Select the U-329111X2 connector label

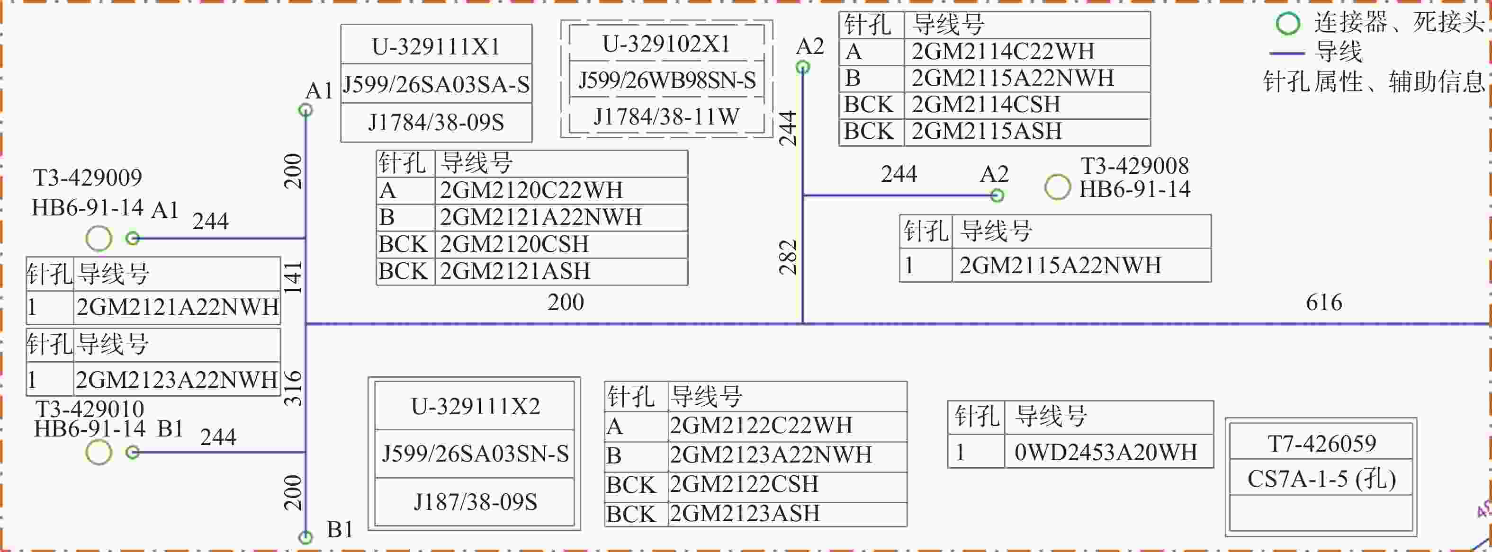click(475, 406)
